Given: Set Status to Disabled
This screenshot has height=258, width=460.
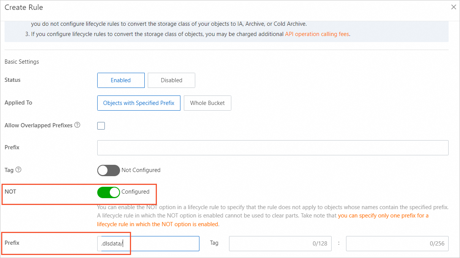Looking at the screenshot, I should click(x=171, y=80).
